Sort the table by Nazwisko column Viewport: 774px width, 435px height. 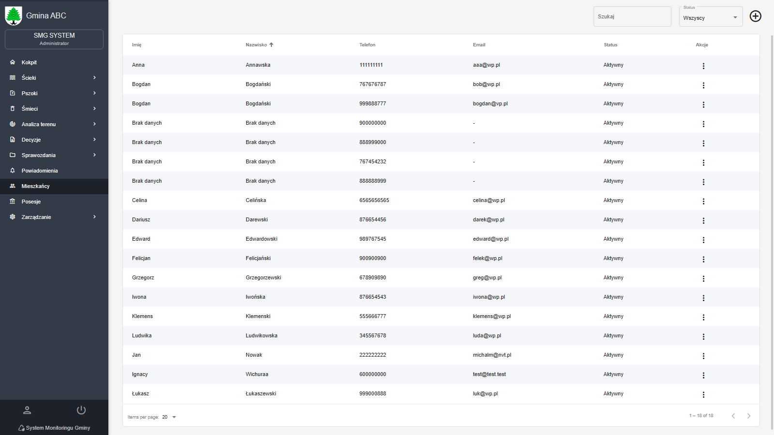(x=256, y=45)
